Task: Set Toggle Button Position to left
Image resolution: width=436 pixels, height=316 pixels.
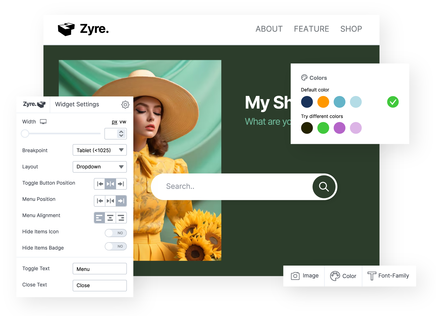Action: point(100,184)
